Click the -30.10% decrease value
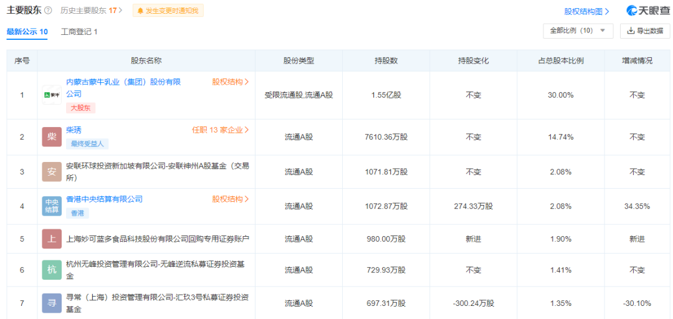 pyautogui.click(x=637, y=303)
